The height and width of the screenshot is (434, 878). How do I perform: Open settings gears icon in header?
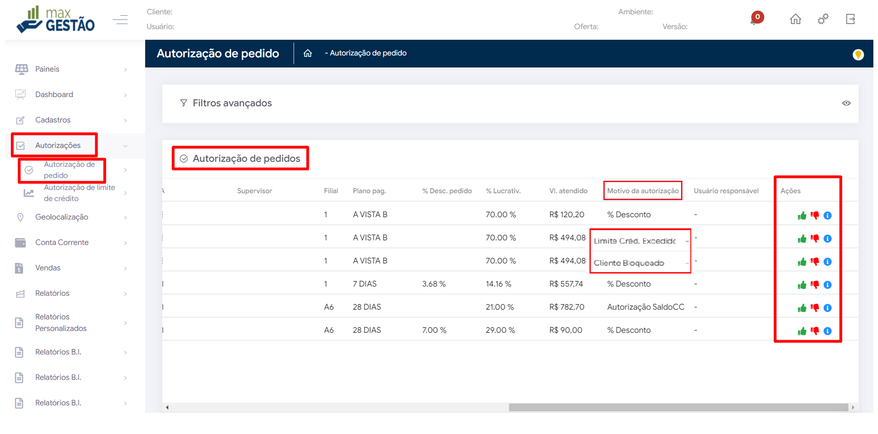823,19
